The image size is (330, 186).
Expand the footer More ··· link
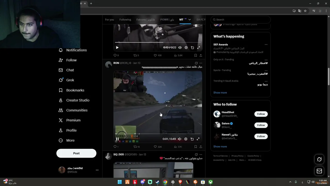click(x=242, y=160)
